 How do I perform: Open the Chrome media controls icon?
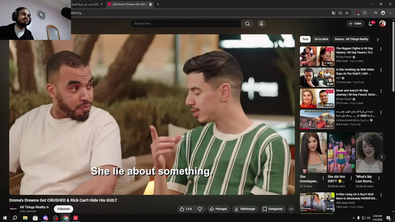point(376,13)
